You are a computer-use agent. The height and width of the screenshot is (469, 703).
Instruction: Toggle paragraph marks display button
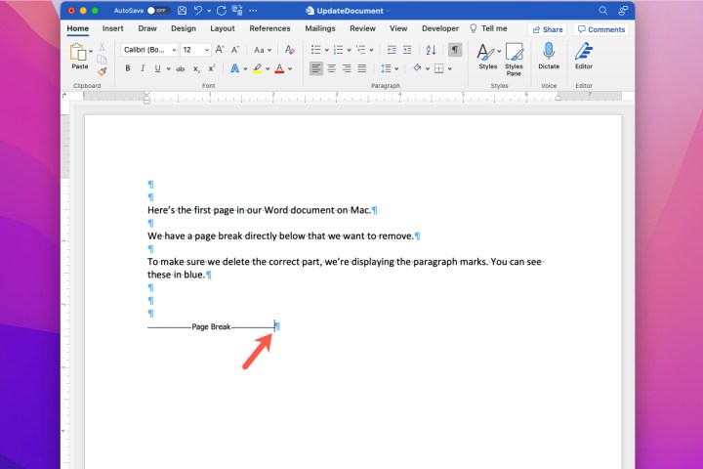pos(455,49)
